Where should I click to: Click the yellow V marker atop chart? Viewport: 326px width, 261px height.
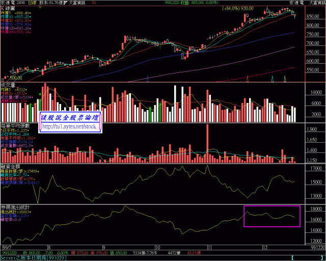click(40, 7)
